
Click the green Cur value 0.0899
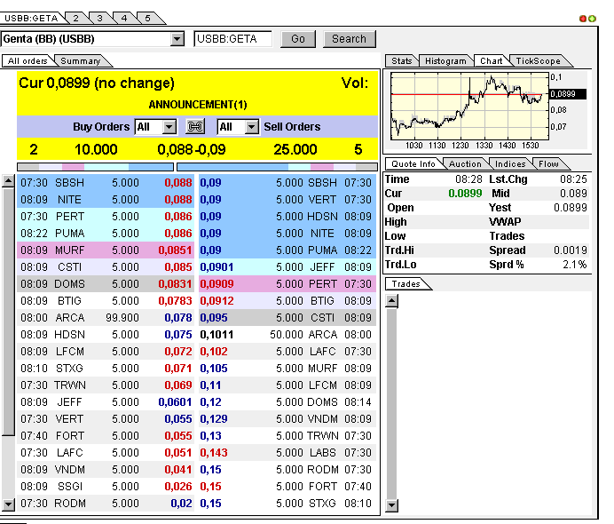[465, 194]
